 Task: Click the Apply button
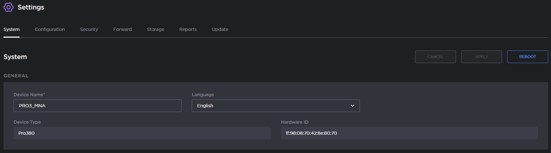(x=481, y=57)
